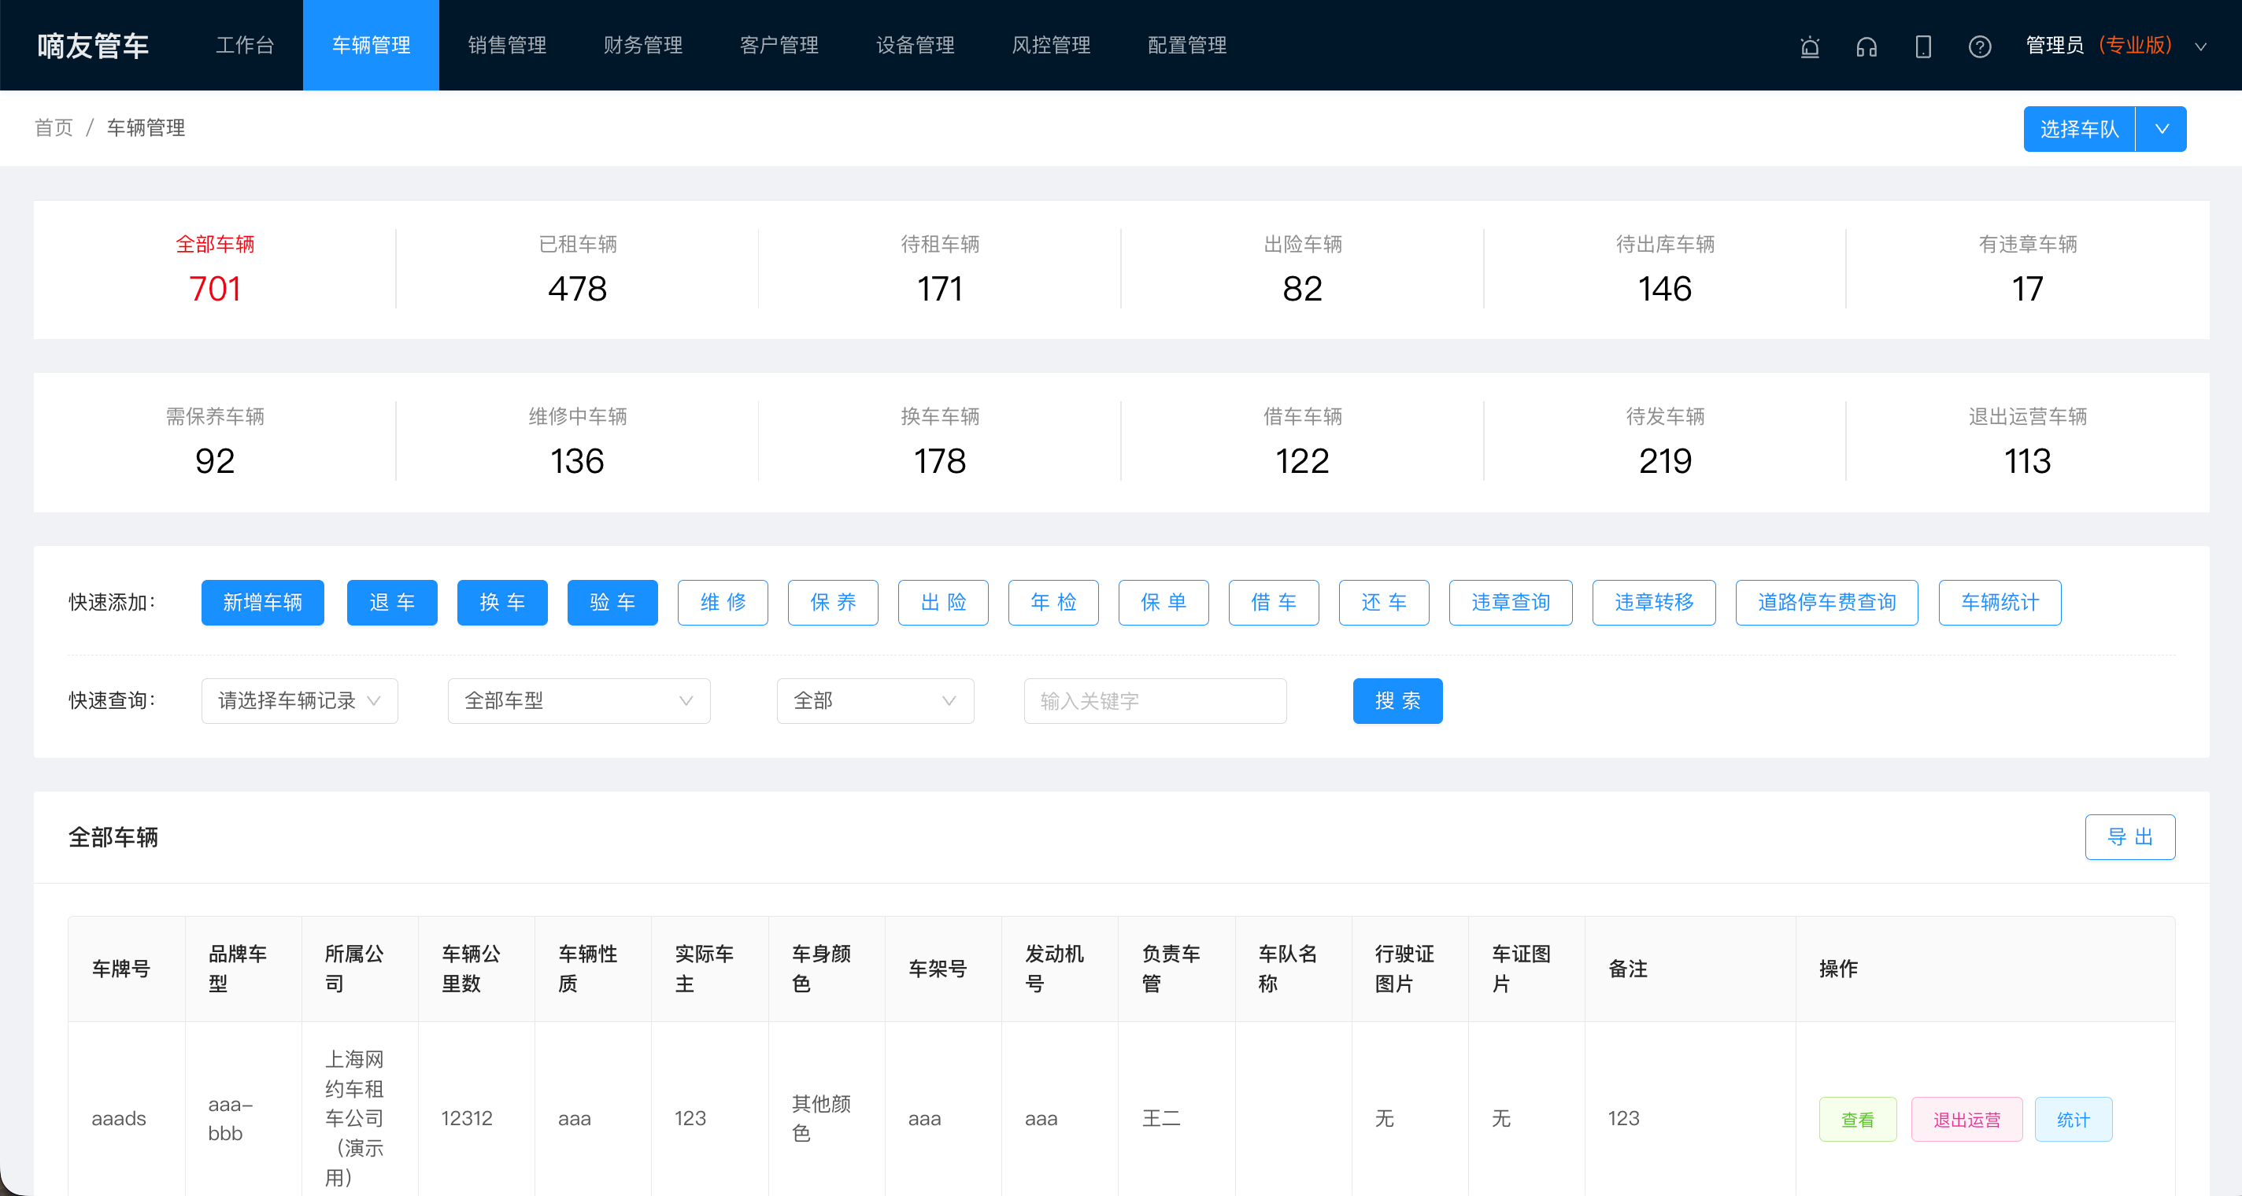Click the 首页 breadcrumb link
The width and height of the screenshot is (2242, 1196).
point(54,128)
